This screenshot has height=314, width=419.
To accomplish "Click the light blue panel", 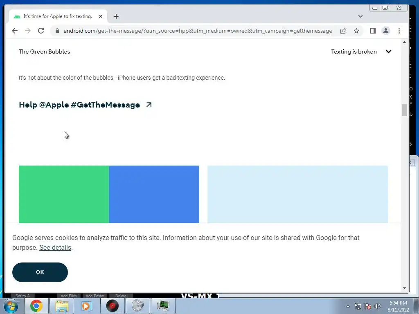I will tap(298, 194).
